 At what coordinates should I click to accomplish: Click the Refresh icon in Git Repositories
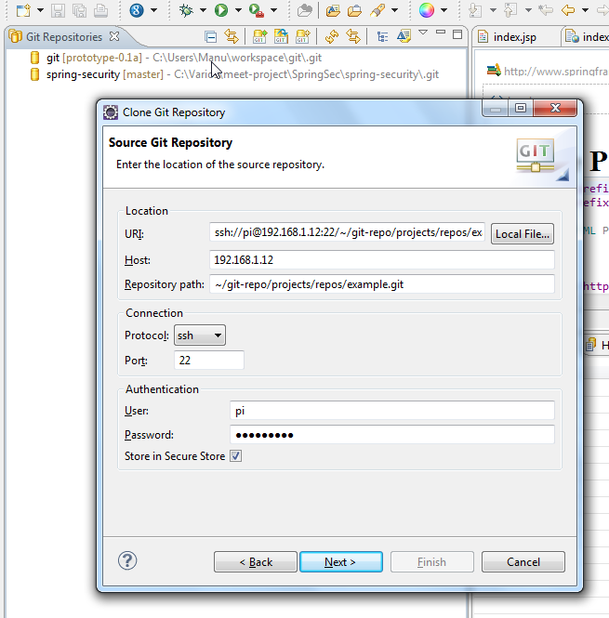click(332, 36)
